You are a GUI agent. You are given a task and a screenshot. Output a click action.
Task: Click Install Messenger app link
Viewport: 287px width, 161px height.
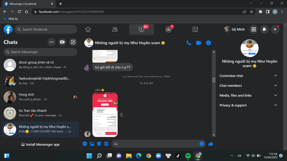(40, 145)
